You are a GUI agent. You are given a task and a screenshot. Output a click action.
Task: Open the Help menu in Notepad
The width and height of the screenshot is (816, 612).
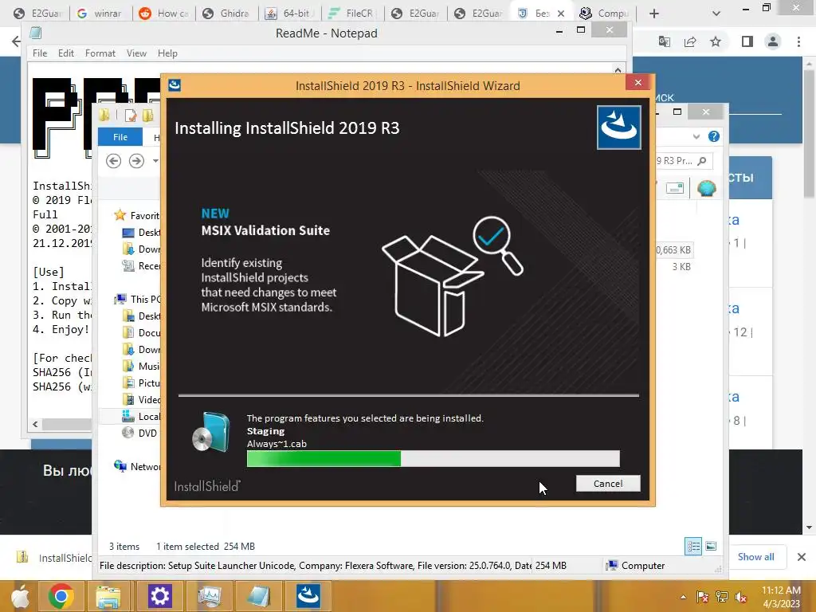pyautogui.click(x=167, y=53)
